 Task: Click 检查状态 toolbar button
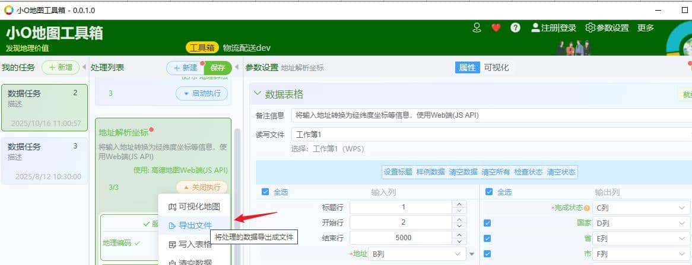pyautogui.click(x=528, y=172)
